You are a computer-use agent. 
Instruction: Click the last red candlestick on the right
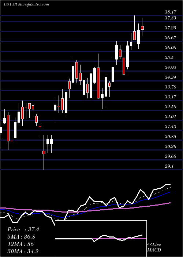point(142,28)
